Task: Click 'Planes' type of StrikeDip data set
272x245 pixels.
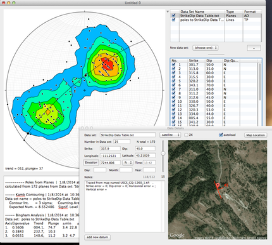Action: click(x=231, y=16)
